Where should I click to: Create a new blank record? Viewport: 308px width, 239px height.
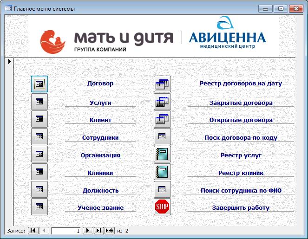tap(110, 231)
